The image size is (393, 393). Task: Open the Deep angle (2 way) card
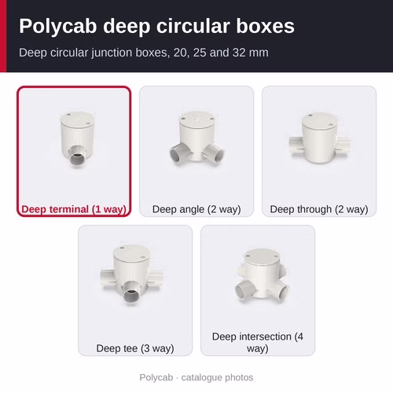pos(196,151)
